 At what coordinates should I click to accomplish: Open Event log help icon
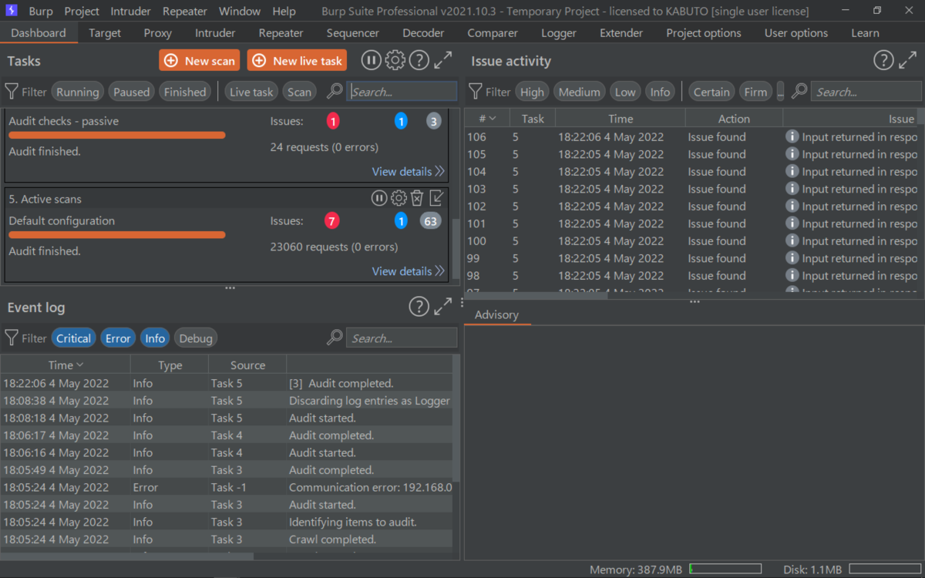419,307
